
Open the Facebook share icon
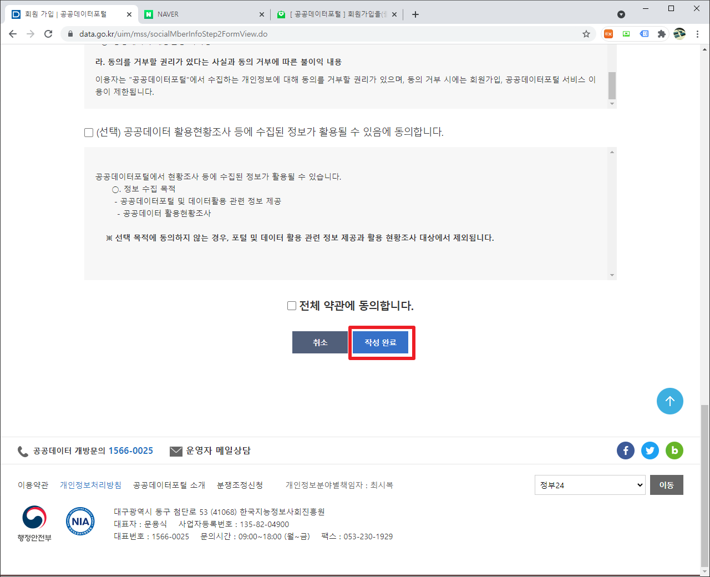coord(626,451)
